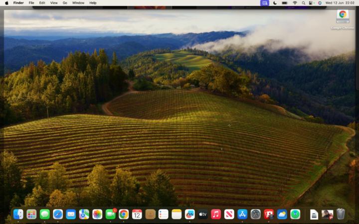This screenshot has height=224, width=359.
Task: Open the Calendar app showing 12
Action: tap(137, 215)
